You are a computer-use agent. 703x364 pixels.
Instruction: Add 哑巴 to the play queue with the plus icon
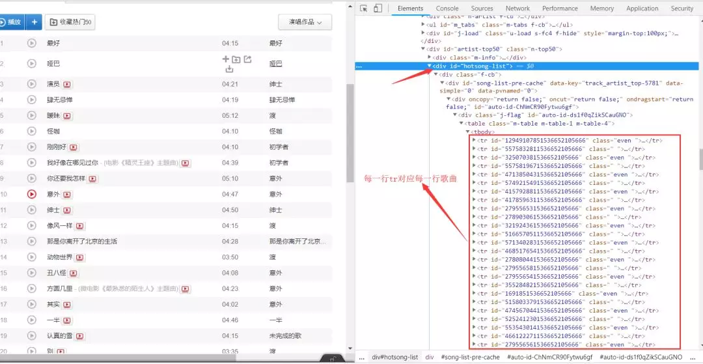click(x=225, y=59)
